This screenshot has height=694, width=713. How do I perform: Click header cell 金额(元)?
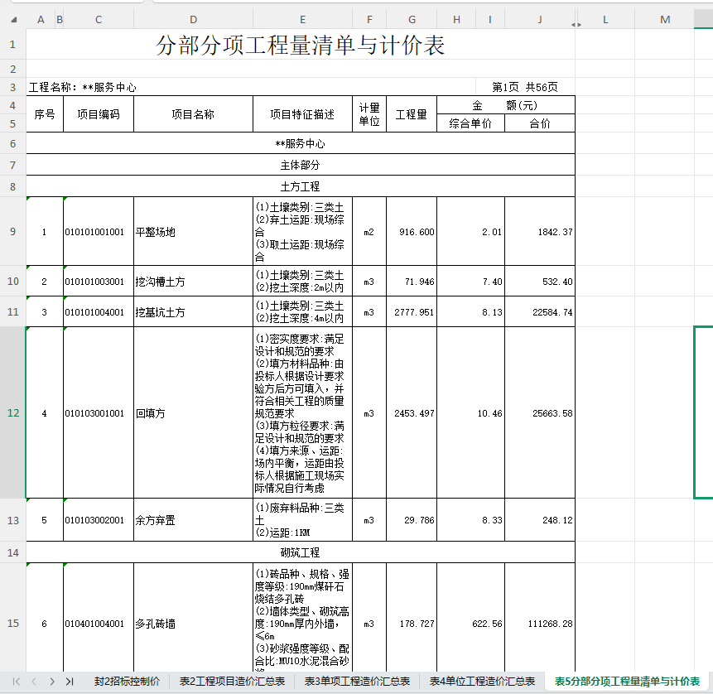(506, 105)
